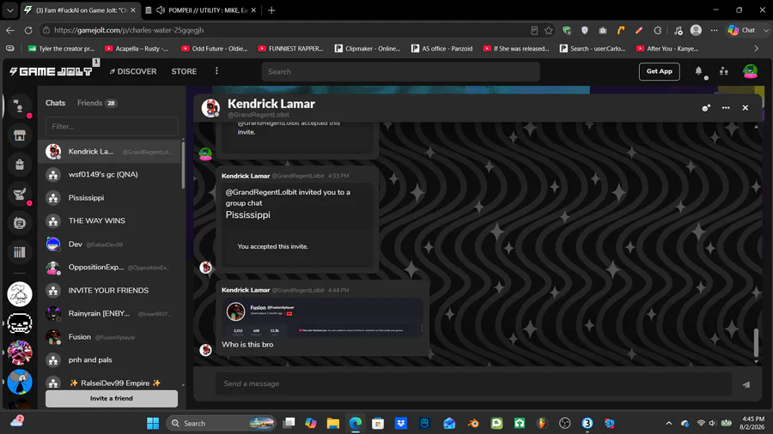Open the browser tab list dropdown
This screenshot has width=773, height=434.
9,9
